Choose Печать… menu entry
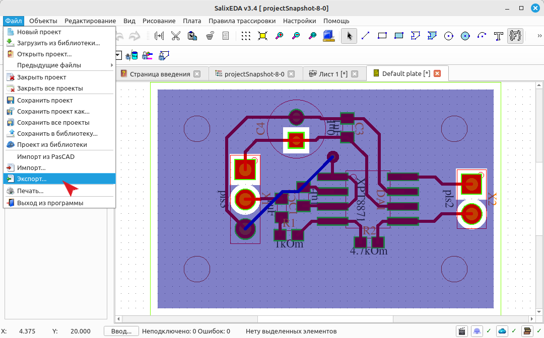This screenshot has height=338, width=544. [59, 191]
